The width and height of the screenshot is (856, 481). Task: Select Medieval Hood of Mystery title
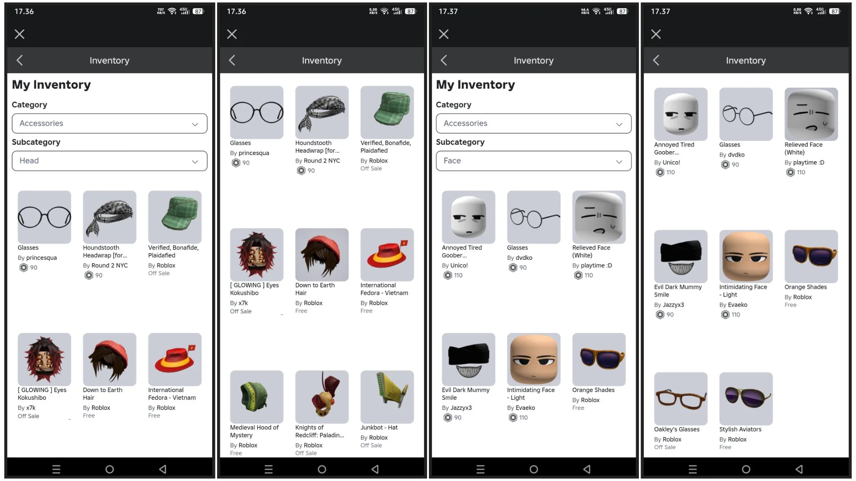click(x=255, y=432)
